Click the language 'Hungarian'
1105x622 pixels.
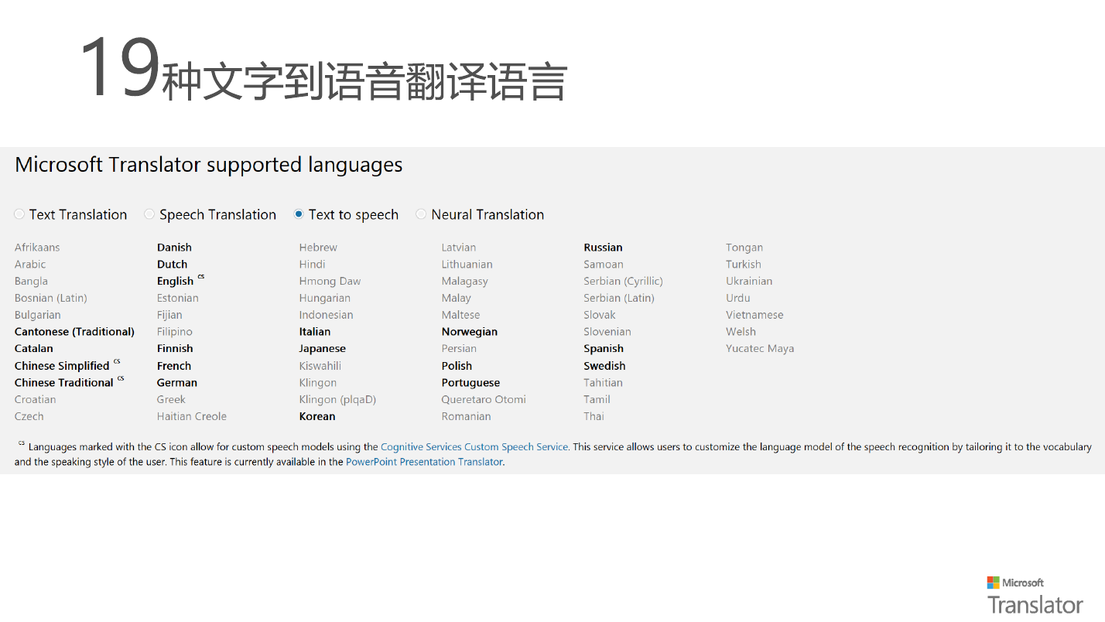coord(325,298)
